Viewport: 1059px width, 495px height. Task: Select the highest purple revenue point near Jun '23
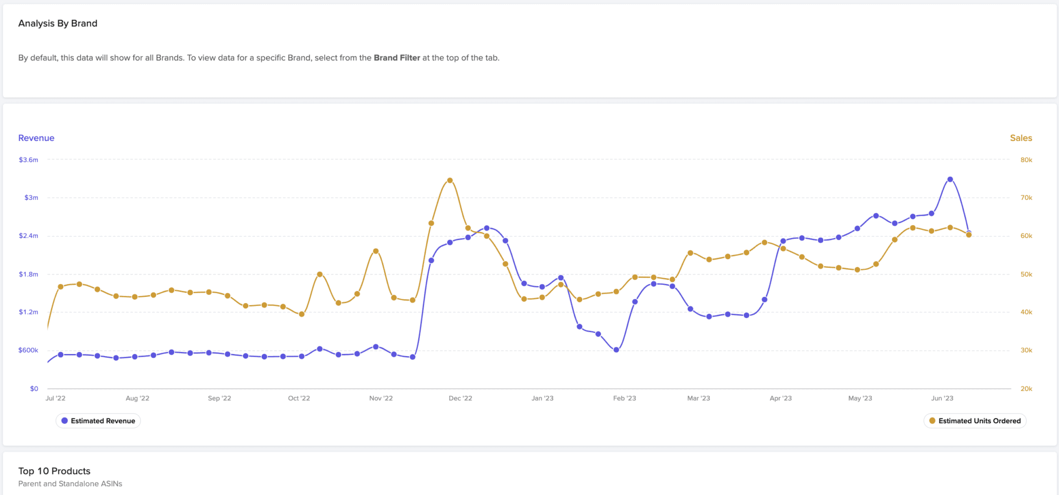[950, 179]
